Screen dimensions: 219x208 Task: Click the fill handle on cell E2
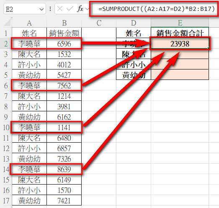209,48
